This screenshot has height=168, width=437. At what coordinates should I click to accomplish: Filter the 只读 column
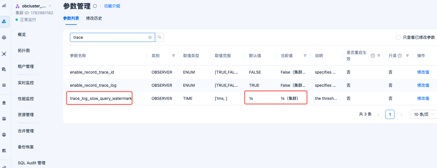tap(407, 56)
